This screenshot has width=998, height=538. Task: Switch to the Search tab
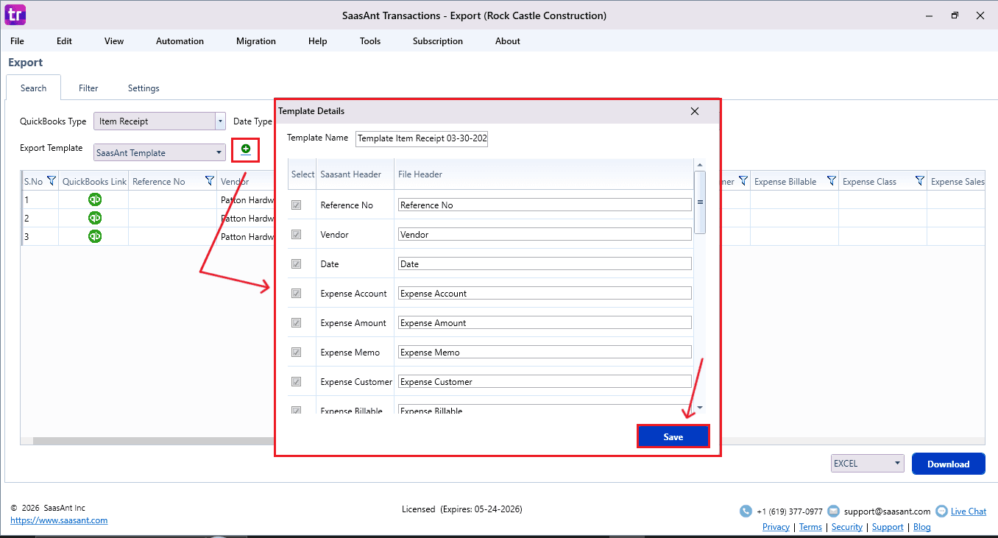pos(34,88)
